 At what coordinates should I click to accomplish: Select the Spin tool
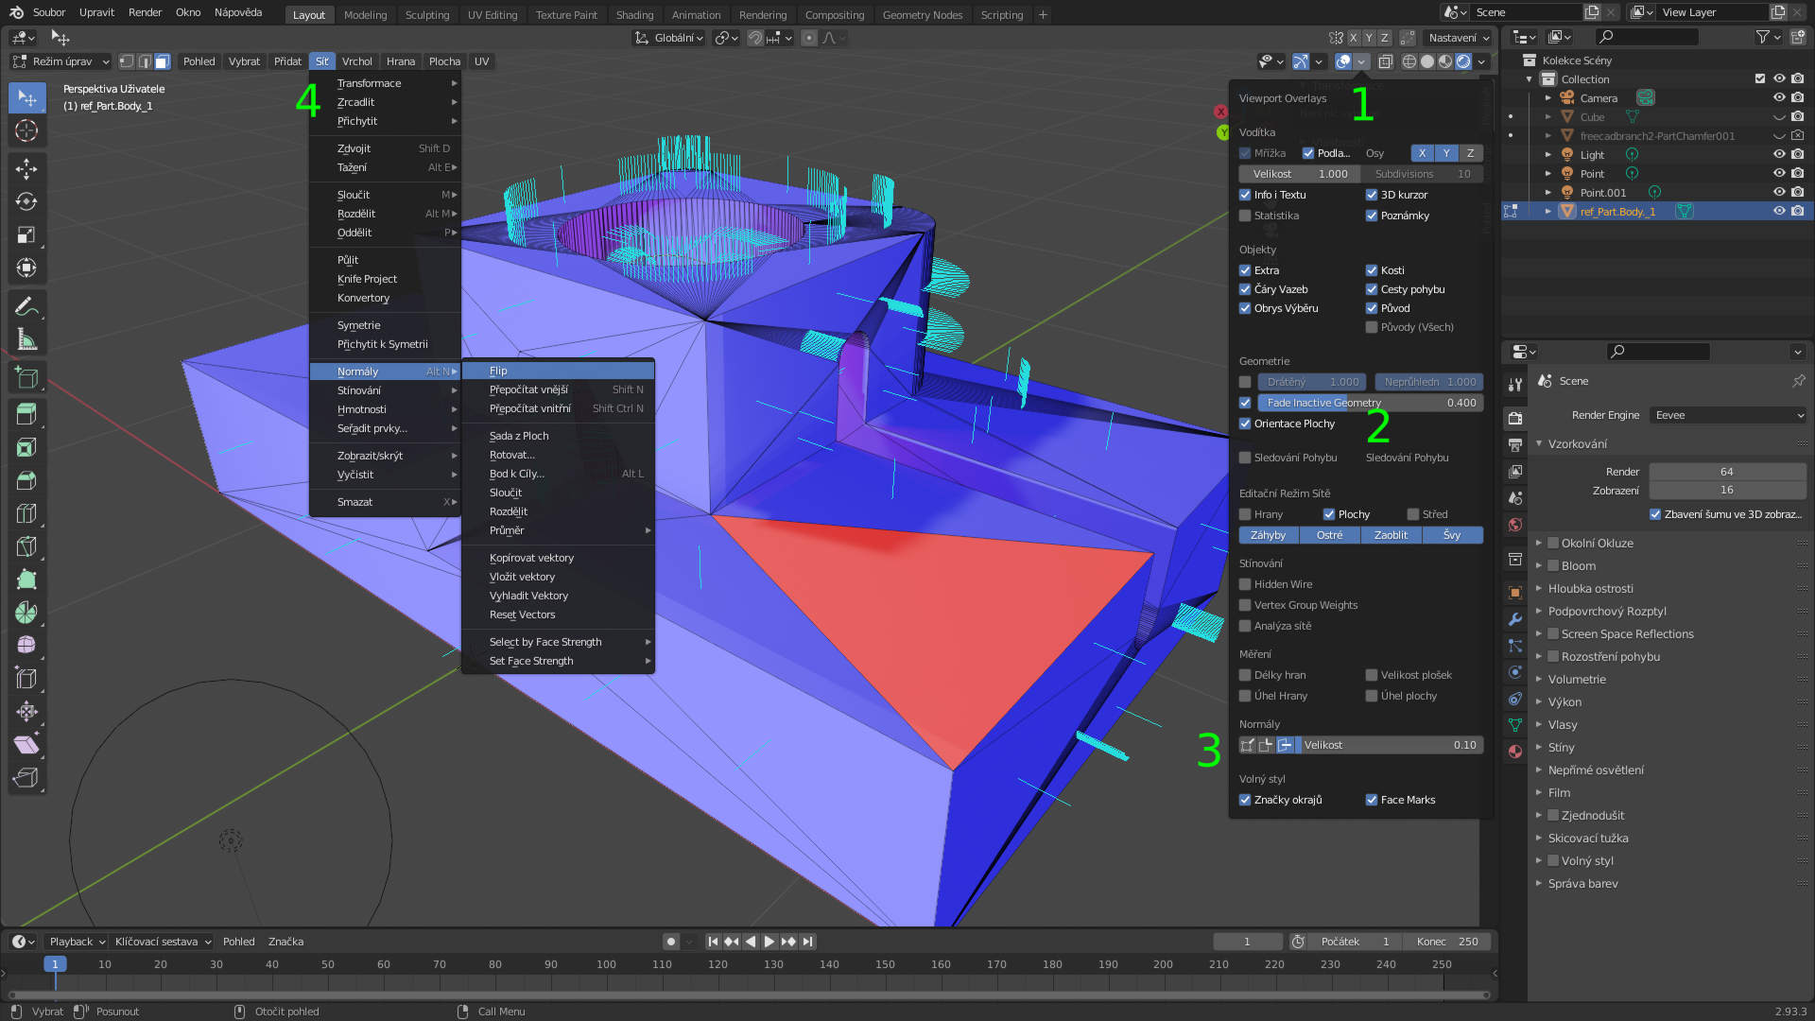(x=26, y=613)
